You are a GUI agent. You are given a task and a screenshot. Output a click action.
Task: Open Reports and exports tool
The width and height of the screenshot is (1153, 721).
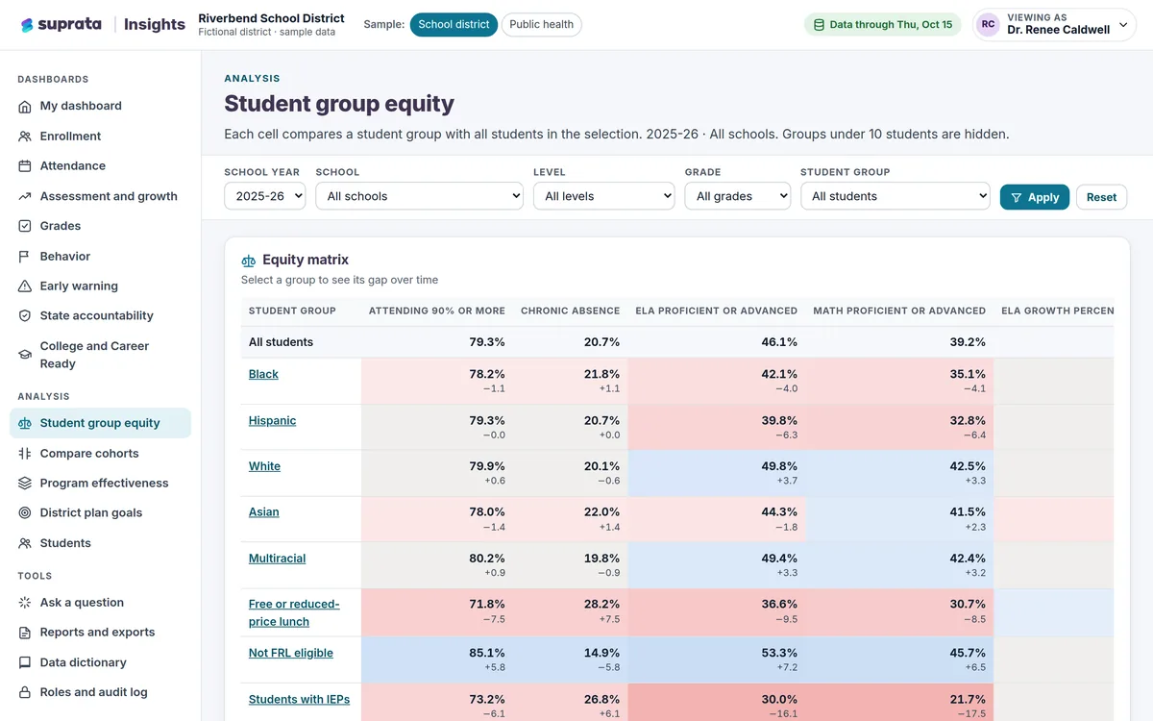tap(100, 633)
